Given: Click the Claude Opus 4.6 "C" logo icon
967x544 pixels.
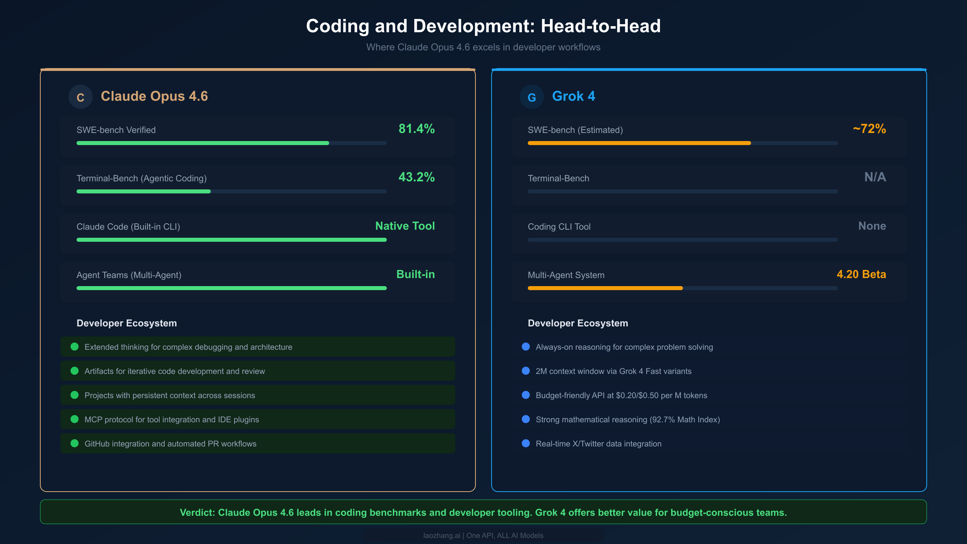Looking at the screenshot, I should (80, 96).
